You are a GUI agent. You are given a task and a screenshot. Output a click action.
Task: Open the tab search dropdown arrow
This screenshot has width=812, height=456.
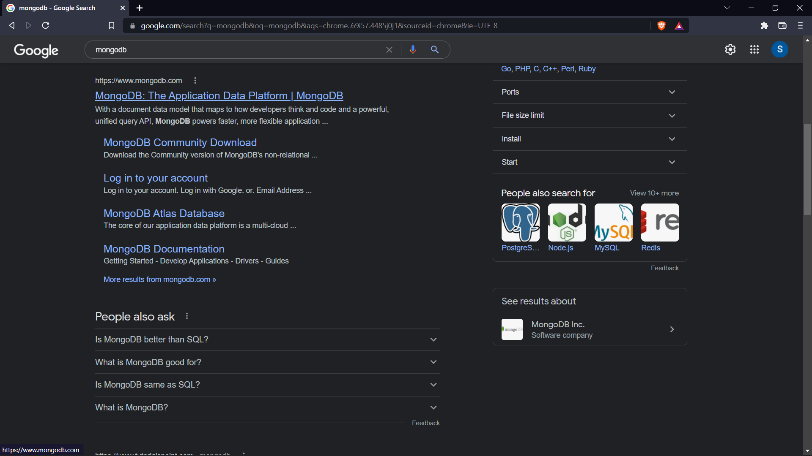coord(727,8)
